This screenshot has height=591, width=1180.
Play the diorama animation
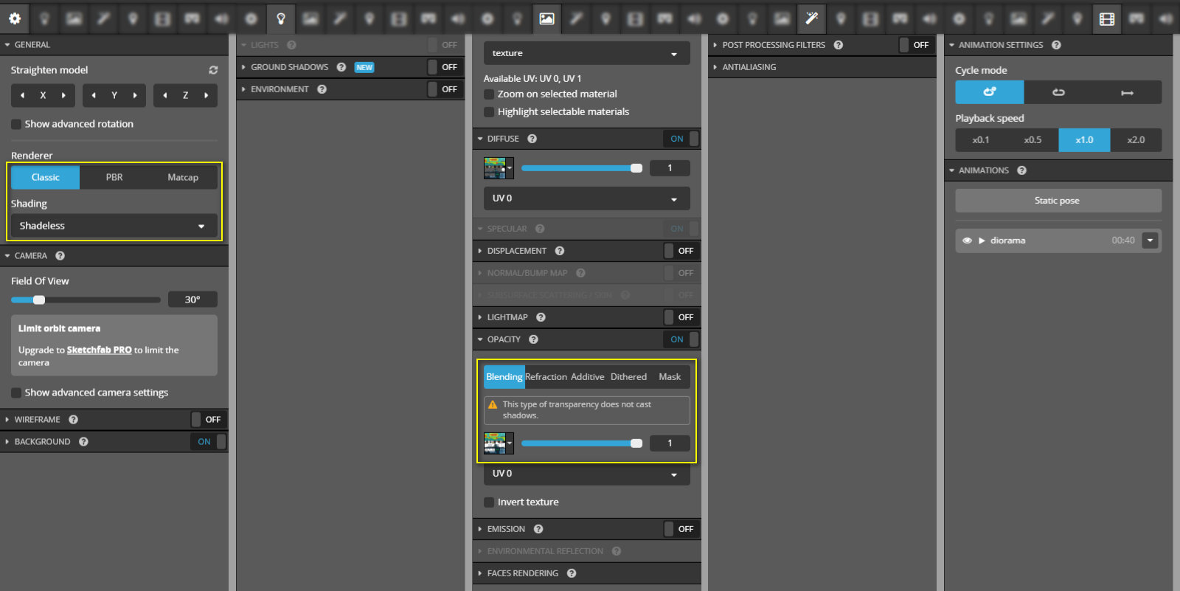click(x=982, y=241)
